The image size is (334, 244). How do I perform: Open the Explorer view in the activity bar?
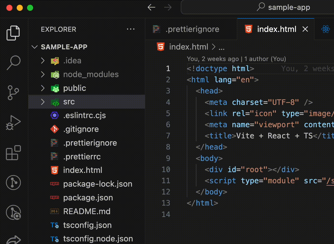point(13,33)
